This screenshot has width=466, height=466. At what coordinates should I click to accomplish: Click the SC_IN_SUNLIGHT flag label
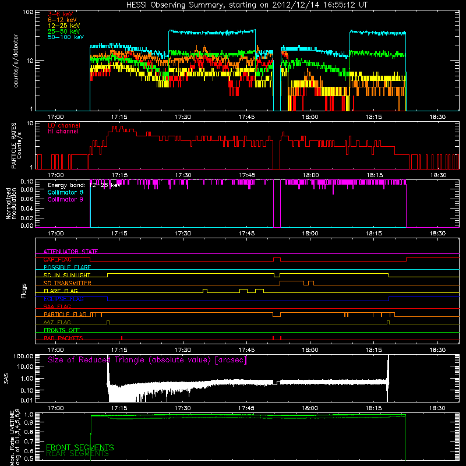click(67, 275)
